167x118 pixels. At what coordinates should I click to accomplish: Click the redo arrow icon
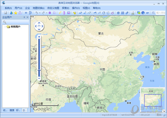pyautogui.click(x=43, y=13)
